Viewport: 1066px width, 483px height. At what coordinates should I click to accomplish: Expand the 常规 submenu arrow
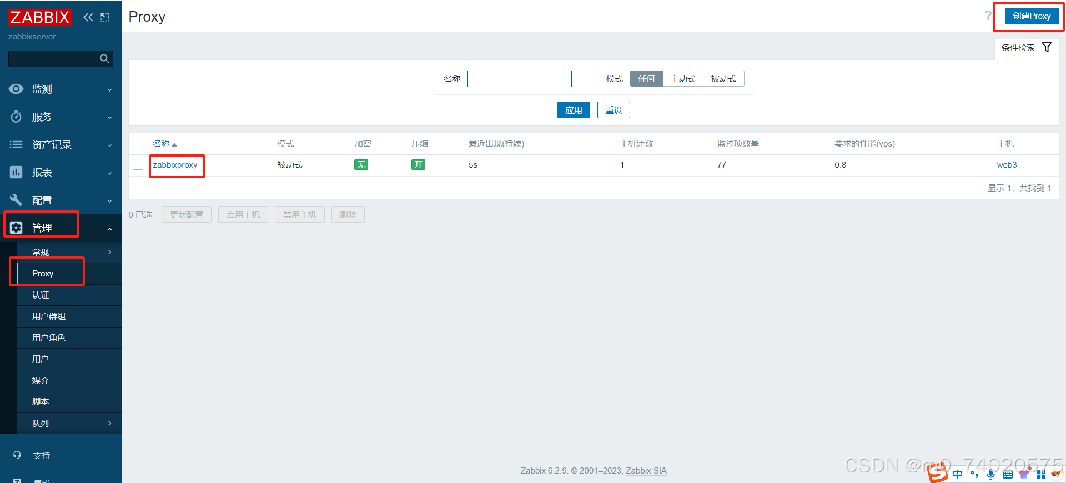coord(109,252)
